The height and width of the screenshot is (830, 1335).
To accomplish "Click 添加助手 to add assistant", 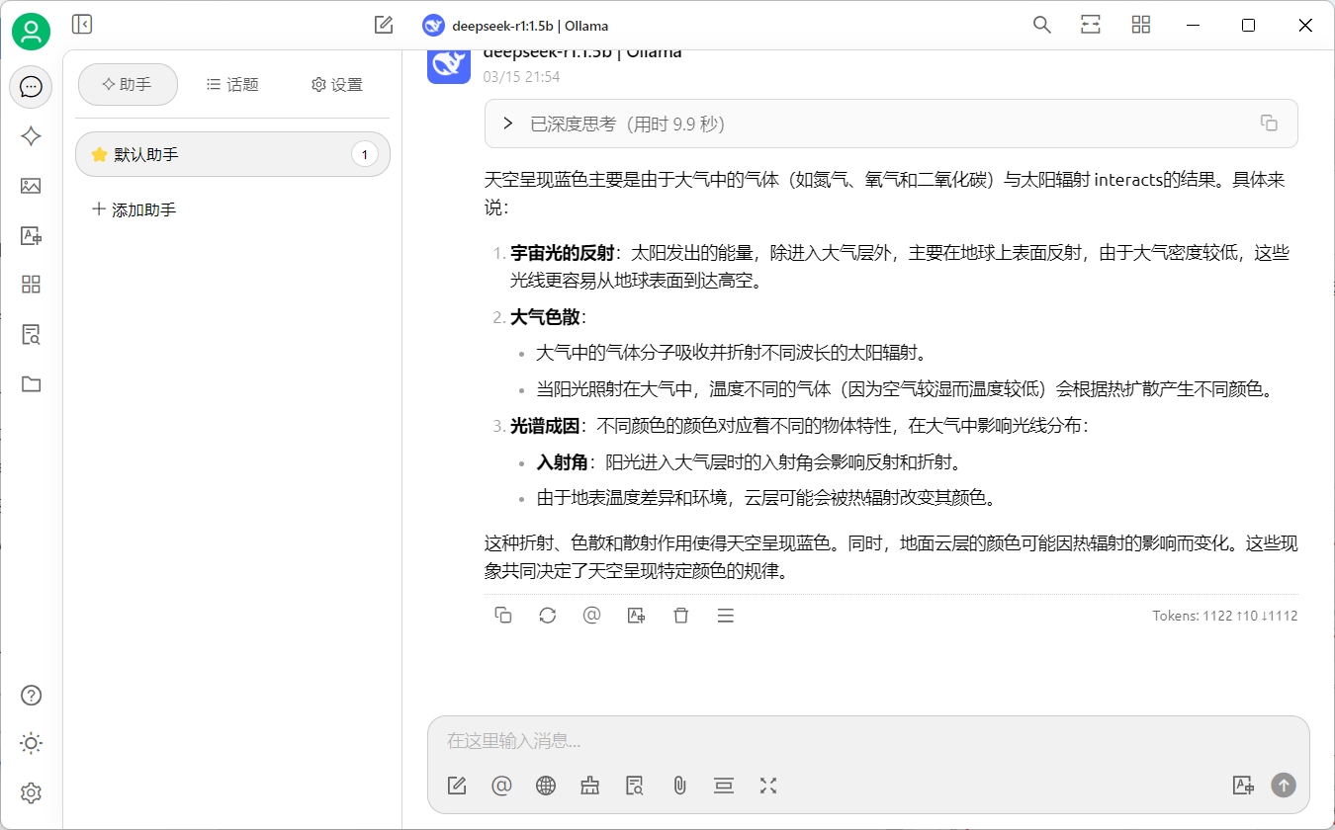I will pyautogui.click(x=134, y=209).
